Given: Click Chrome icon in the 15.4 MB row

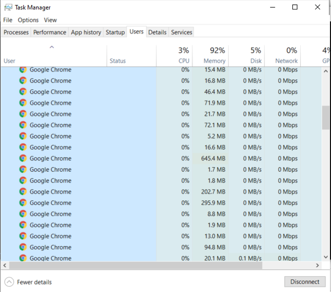Looking at the screenshot, I should pos(23,70).
